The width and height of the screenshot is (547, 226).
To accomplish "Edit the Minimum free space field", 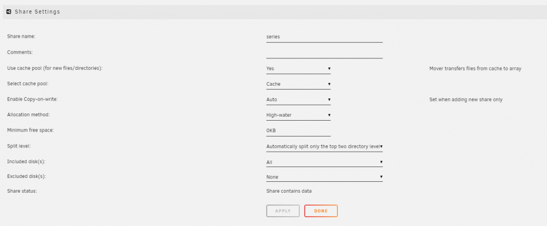I will [x=298, y=130].
